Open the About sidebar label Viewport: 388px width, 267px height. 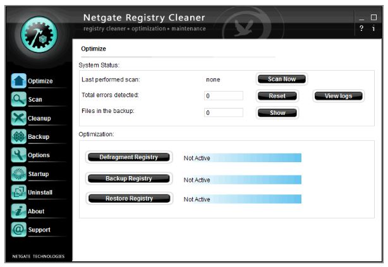point(36,211)
